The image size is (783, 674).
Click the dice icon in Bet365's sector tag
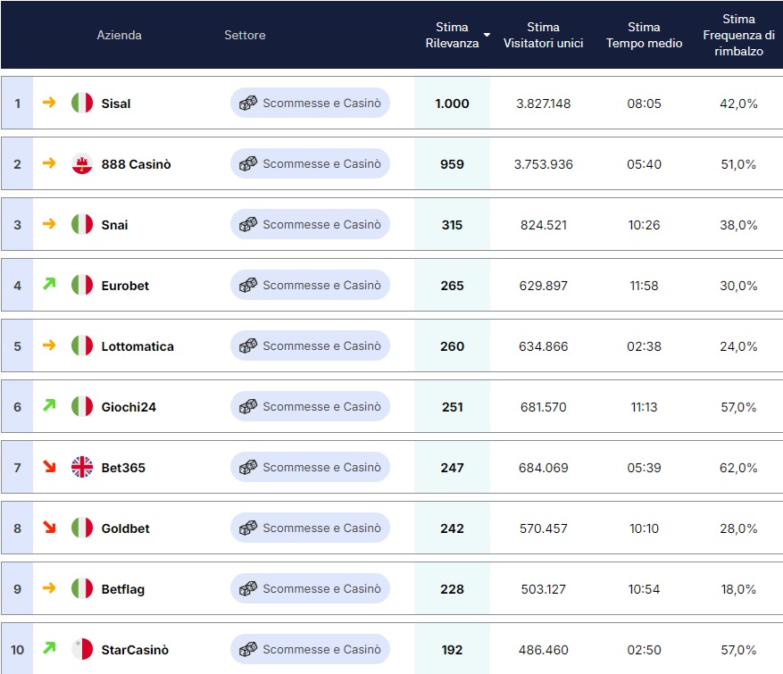tap(248, 467)
